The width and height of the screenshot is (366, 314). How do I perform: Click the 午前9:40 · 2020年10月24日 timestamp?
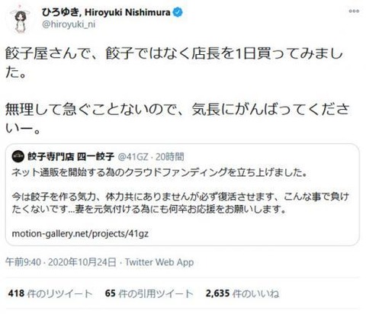click(61, 262)
